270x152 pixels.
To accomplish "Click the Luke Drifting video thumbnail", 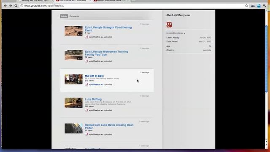I will tap(73, 103).
